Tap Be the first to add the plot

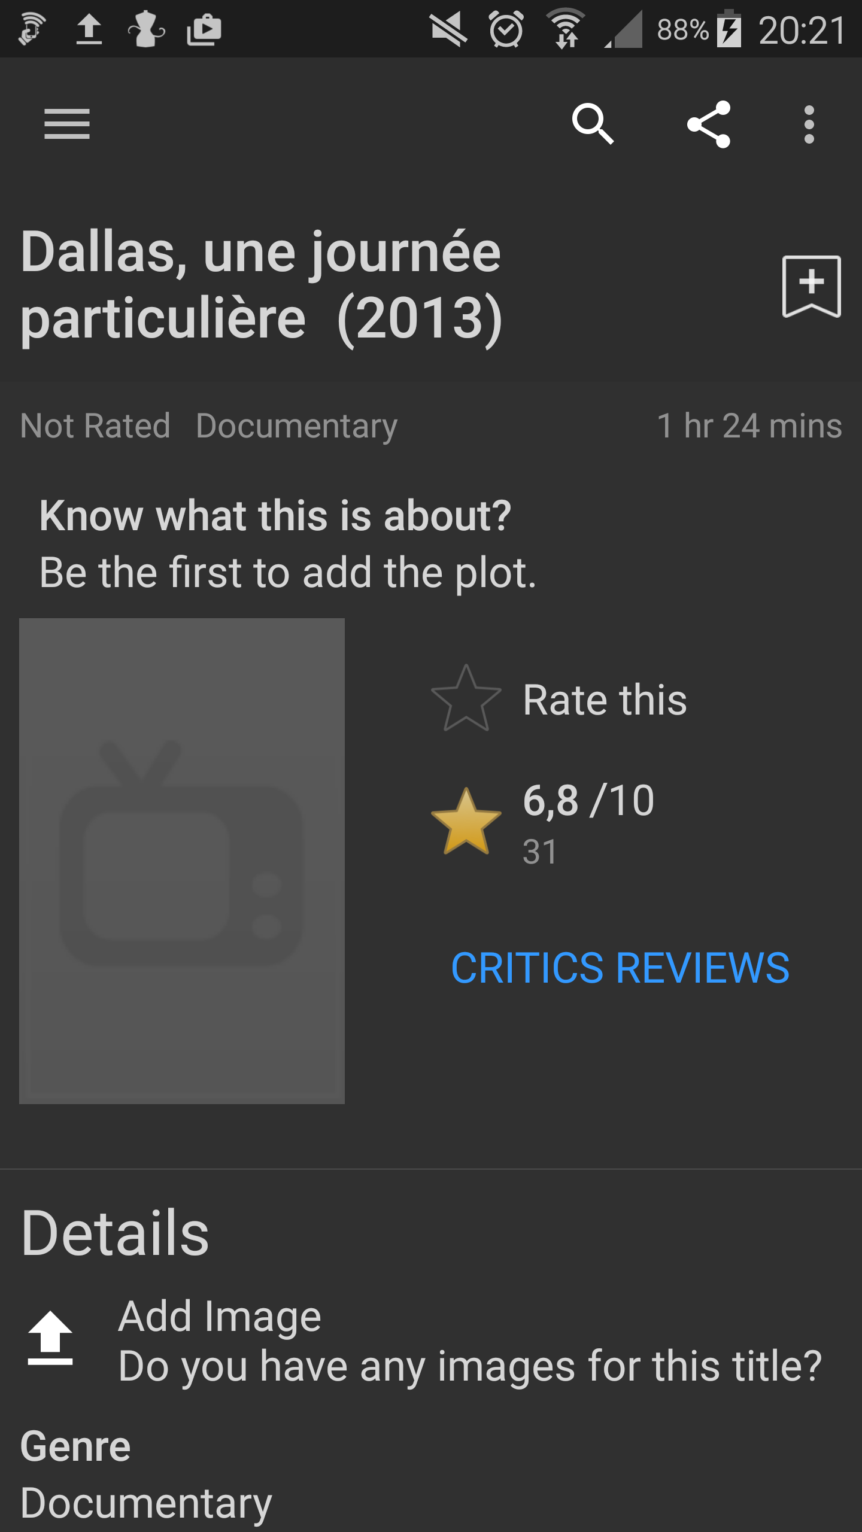tap(288, 572)
